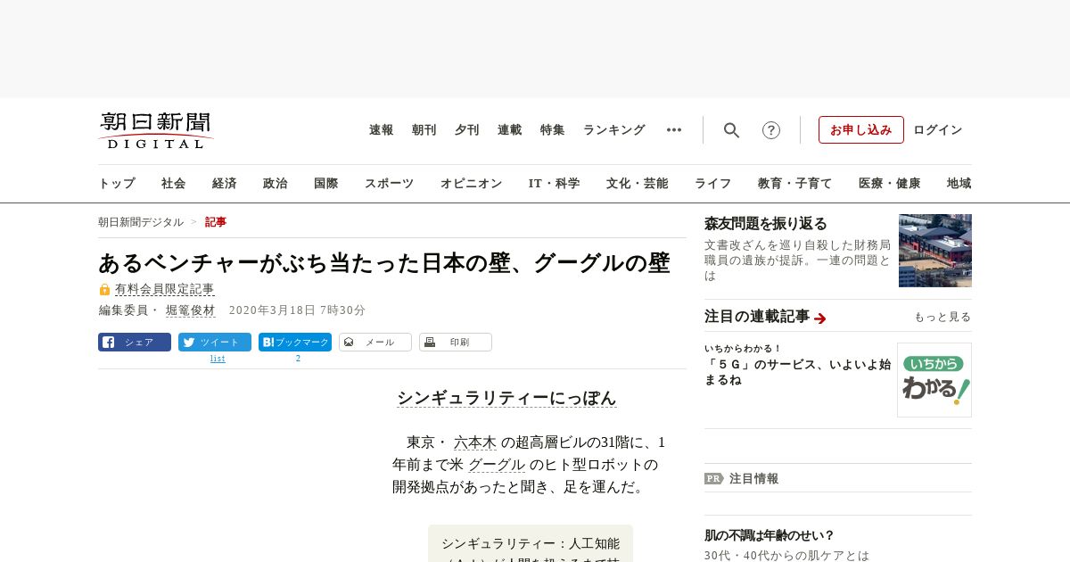This screenshot has height=562, width=1070.
Task: Click the PR 注目情報 label
Action: pos(742,478)
